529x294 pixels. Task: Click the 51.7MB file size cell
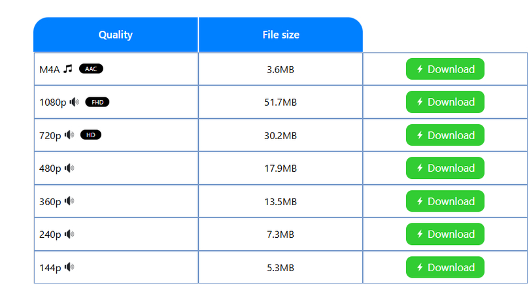[x=281, y=102]
